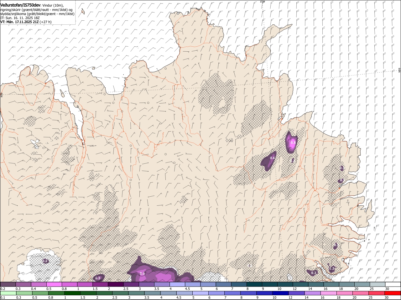Click the pale green 0.1–0.3 lower legend swatch
Viewport: 401px width, 300px height.
(x=8, y=293)
